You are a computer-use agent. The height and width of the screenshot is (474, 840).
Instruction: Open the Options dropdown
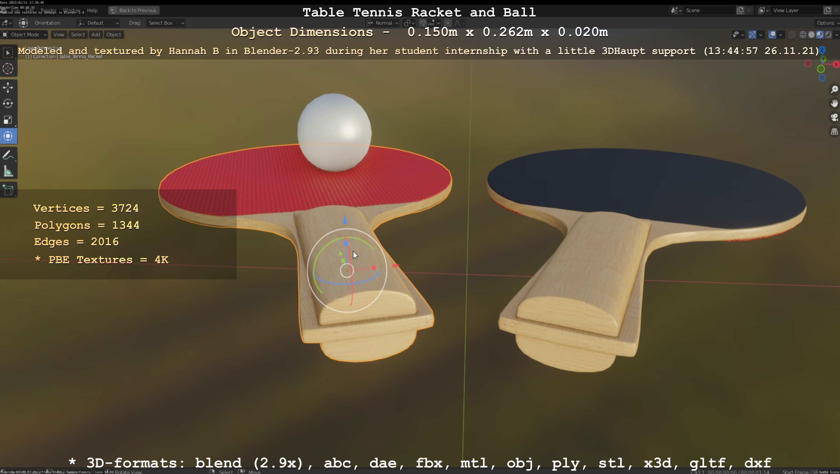click(828, 23)
